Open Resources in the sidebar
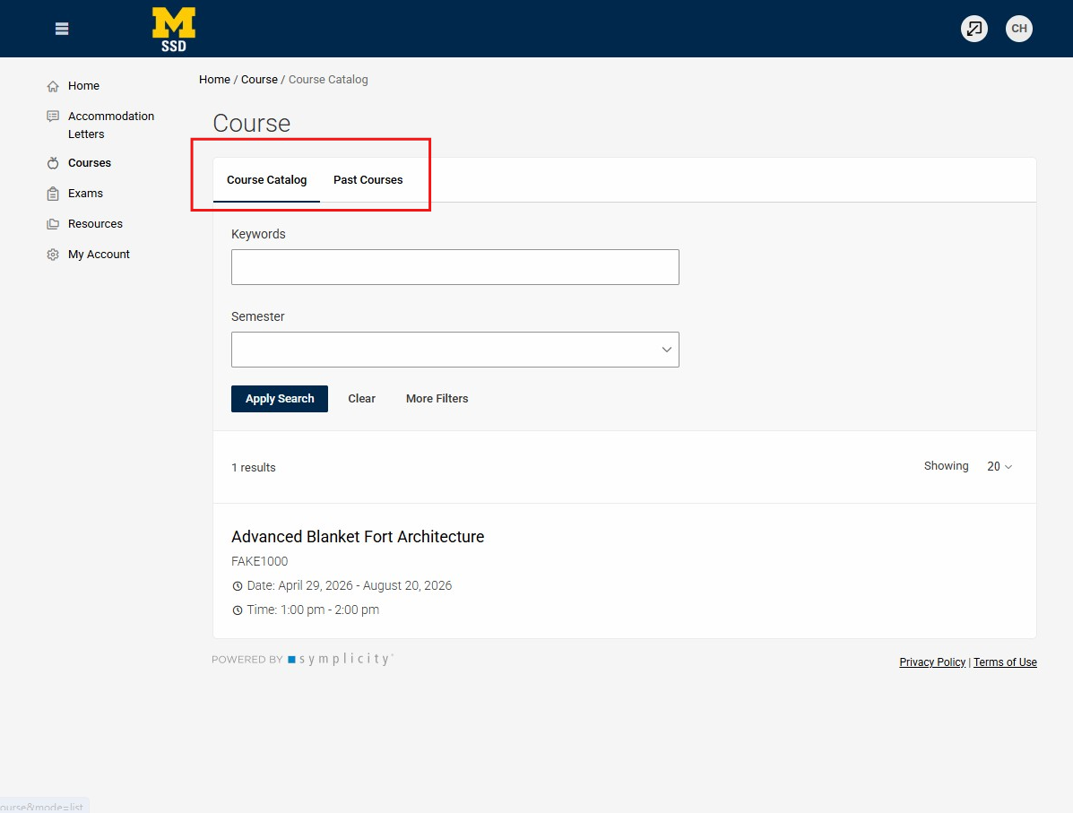The image size is (1073, 813). point(95,224)
